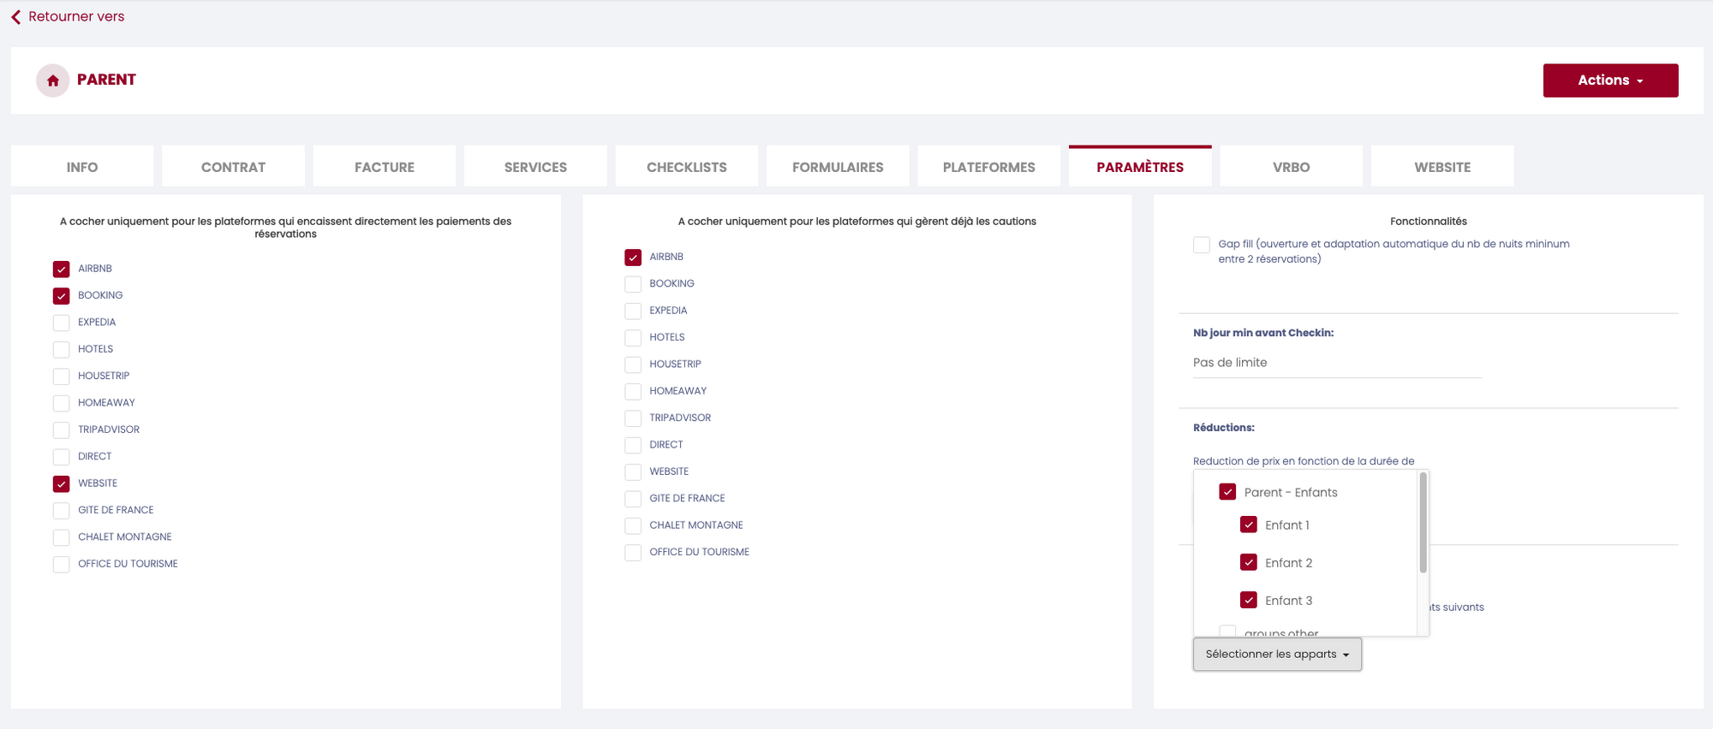Image resolution: width=1713 pixels, height=729 pixels.
Task: Check BOOKING in the cautions column
Action: [x=633, y=284]
